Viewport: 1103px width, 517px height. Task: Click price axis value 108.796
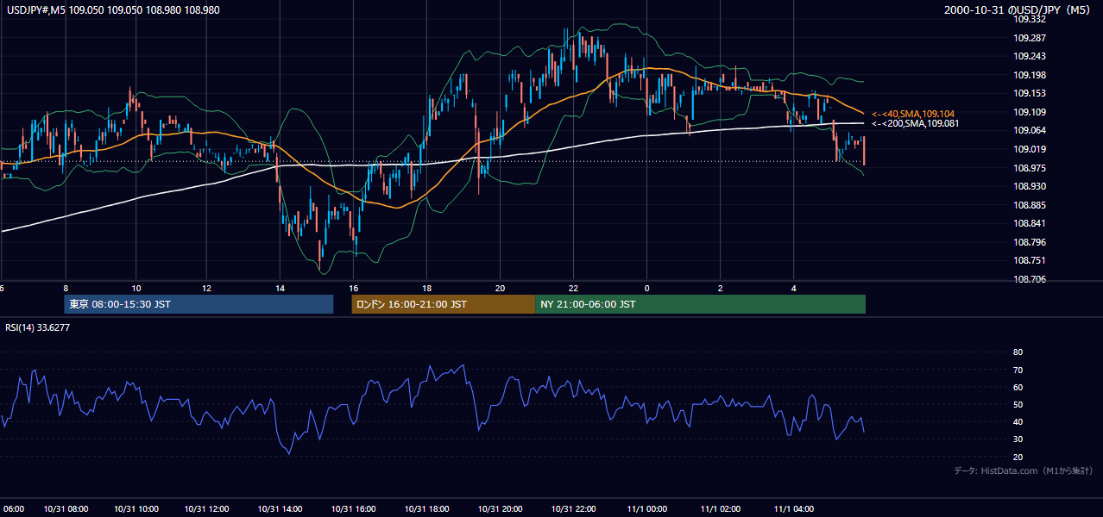(1030, 242)
